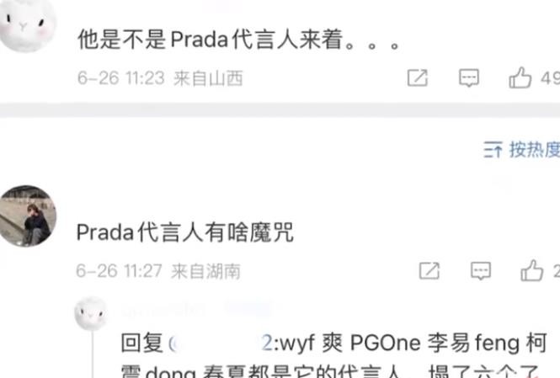The image size is (560, 378).
Task: Open small bunny avatar in the reply
Action: point(91,314)
